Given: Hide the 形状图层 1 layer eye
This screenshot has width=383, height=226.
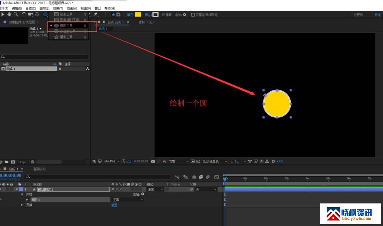Looking at the screenshot, I should click(x=1, y=189).
